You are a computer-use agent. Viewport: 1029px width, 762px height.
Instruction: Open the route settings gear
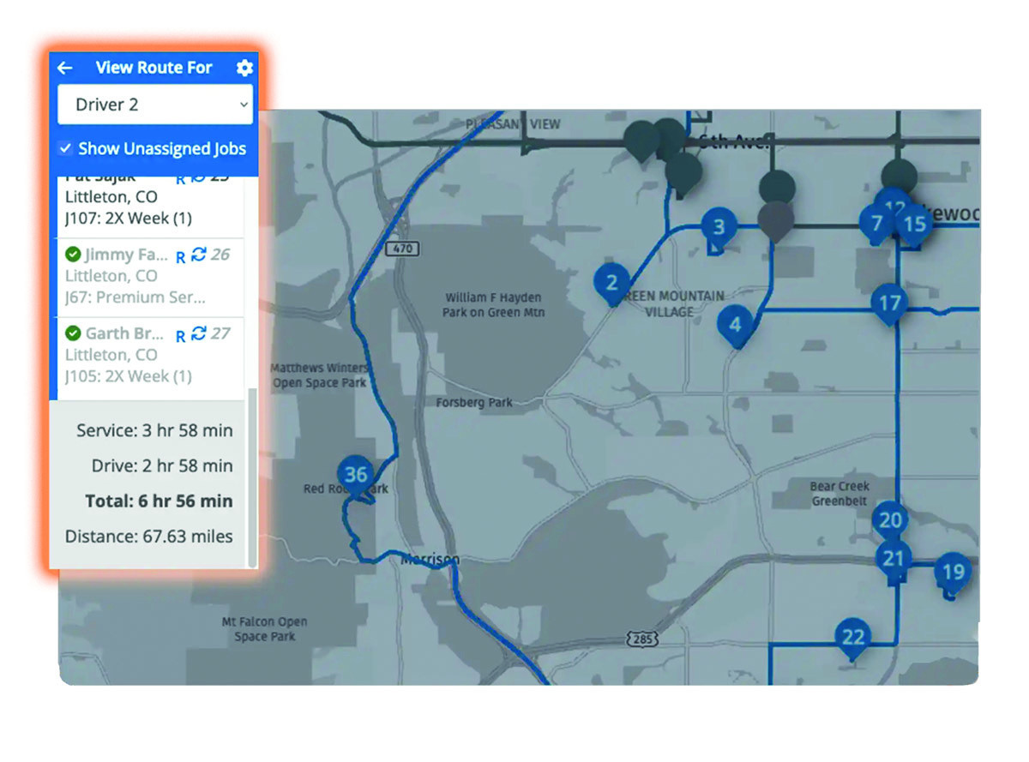(244, 68)
